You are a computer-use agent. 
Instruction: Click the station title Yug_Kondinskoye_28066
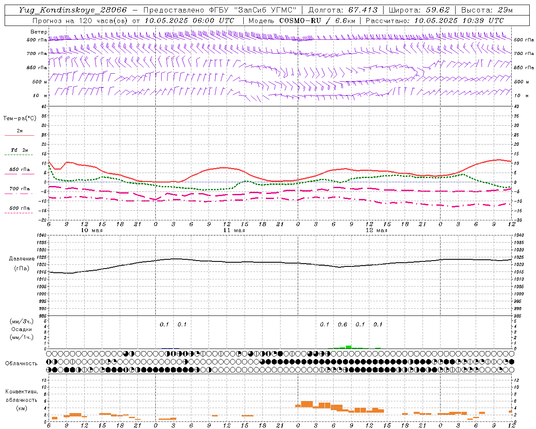(x=73, y=10)
